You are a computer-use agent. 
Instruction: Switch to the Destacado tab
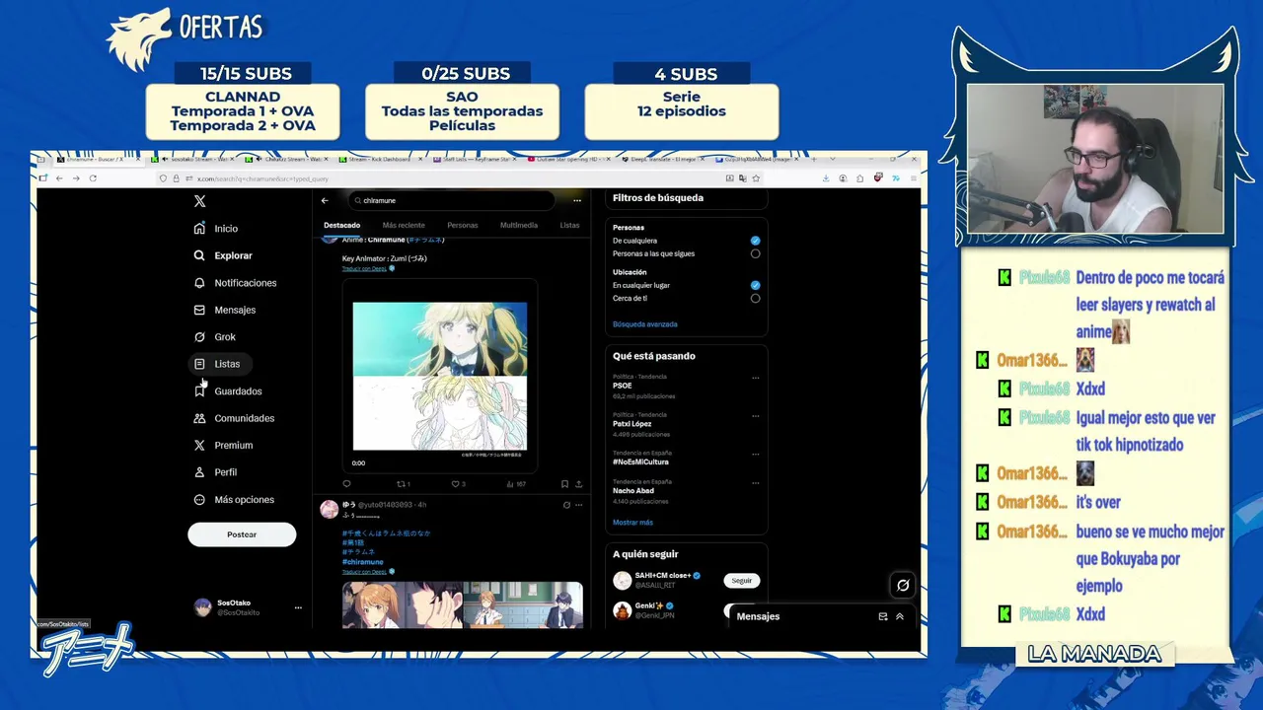[x=341, y=225]
